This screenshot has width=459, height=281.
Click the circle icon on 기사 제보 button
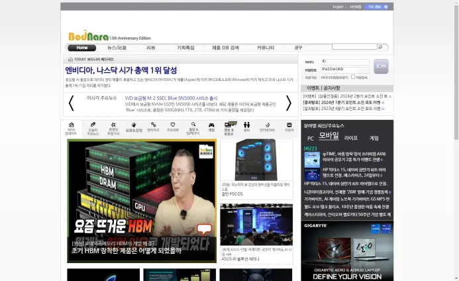[386, 7]
